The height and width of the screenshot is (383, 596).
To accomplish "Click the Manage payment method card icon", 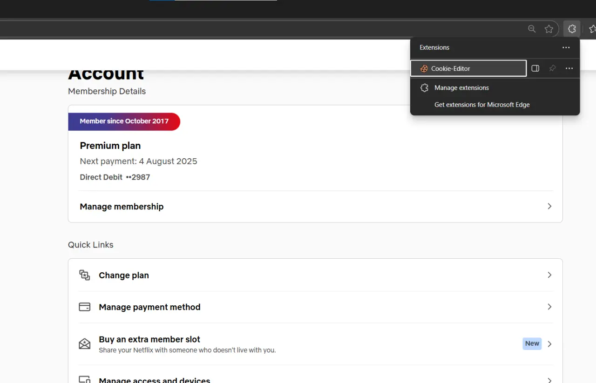I will pyautogui.click(x=84, y=307).
